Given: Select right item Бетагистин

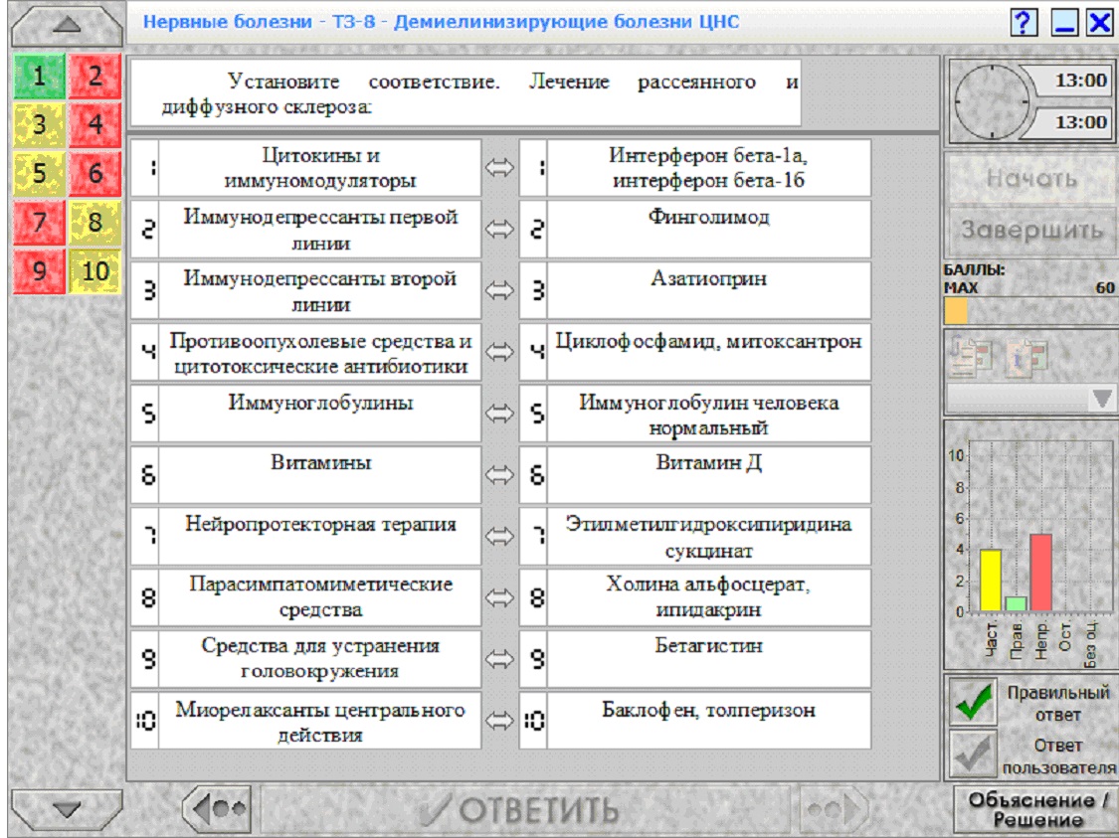Looking at the screenshot, I should pyautogui.click(x=708, y=659).
